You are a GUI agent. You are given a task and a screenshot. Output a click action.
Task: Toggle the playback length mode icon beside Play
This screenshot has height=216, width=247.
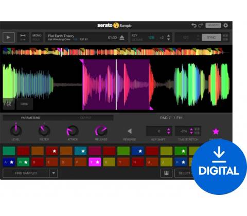tap(23, 38)
